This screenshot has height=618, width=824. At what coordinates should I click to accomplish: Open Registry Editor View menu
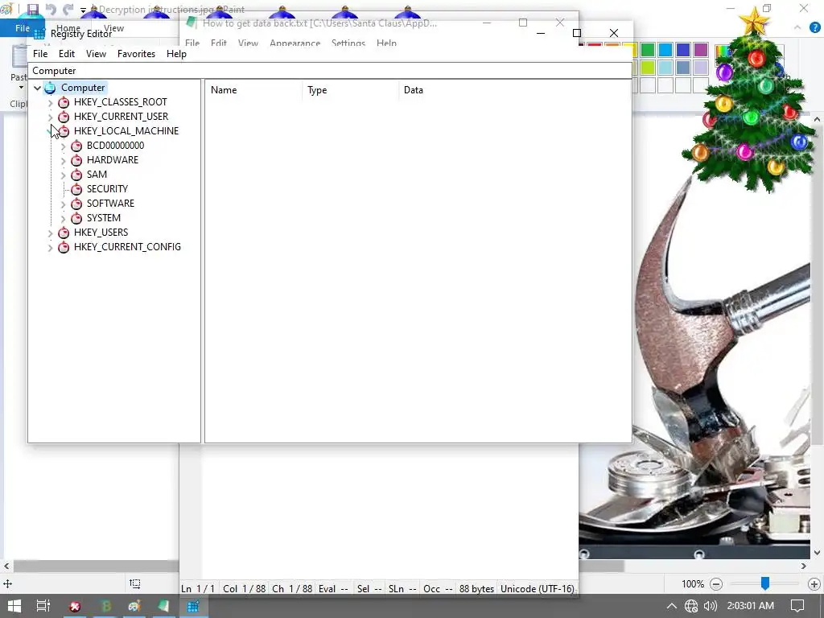(97, 54)
